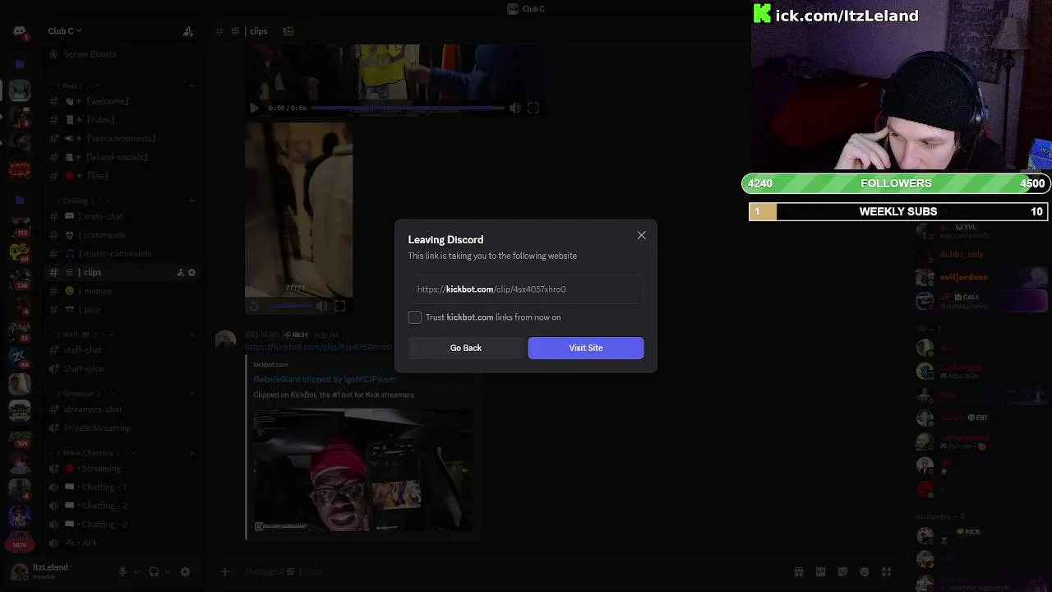Click the kickbot.com clip link in message
Image resolution: width=1052 pixels, height=592 pixels.
(318, 347)
